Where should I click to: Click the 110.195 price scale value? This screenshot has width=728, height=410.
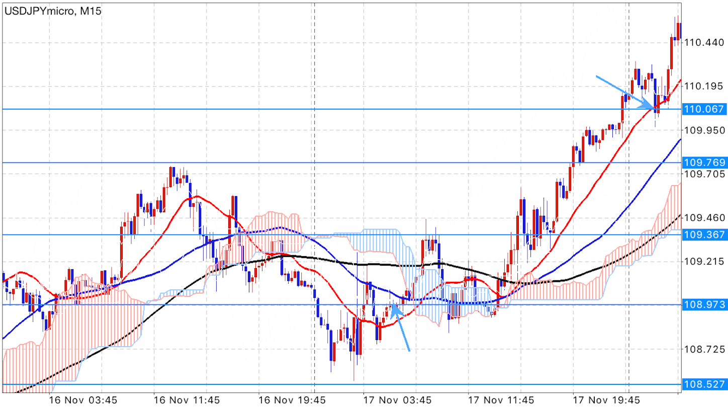click(704, 87)
